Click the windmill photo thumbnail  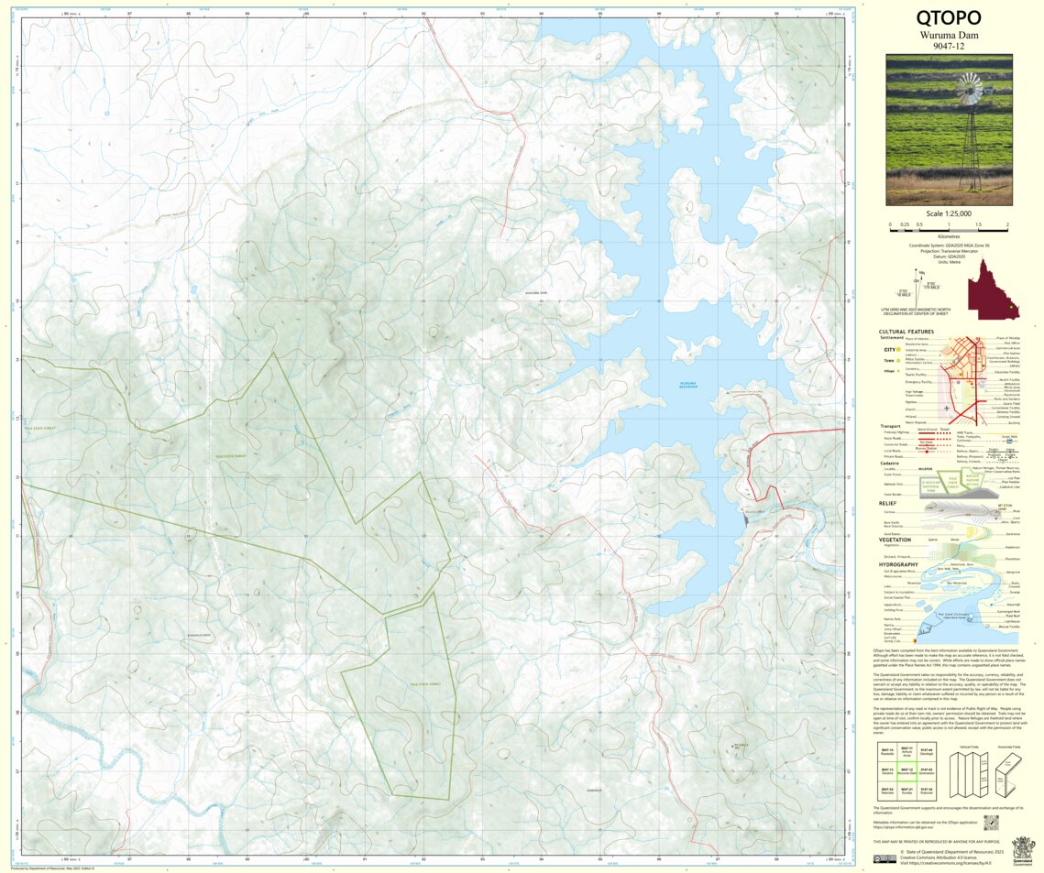949,129
